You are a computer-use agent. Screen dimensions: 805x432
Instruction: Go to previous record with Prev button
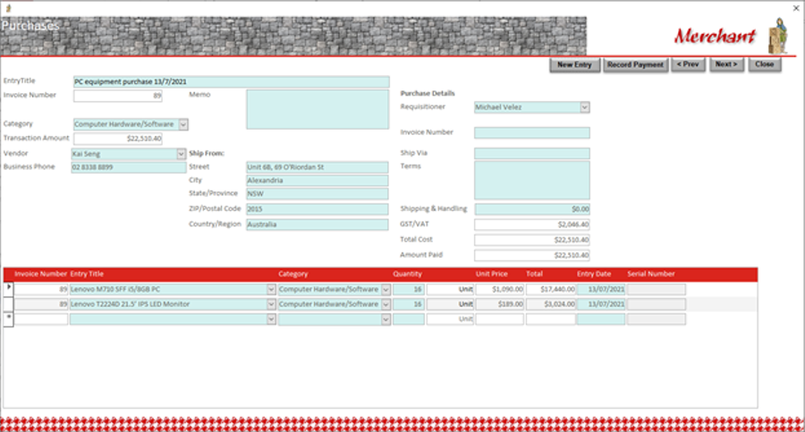coord(688,64)
